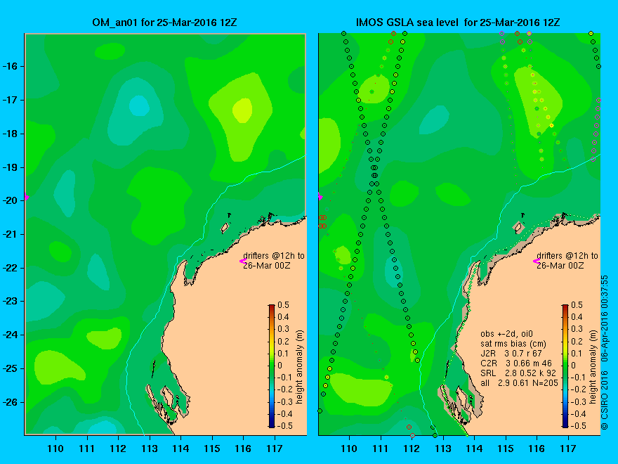This screenshot has width=618, height=464.
Task: Click the magenta drifter marker at GSLA map edge
Action: click(320, 196)
